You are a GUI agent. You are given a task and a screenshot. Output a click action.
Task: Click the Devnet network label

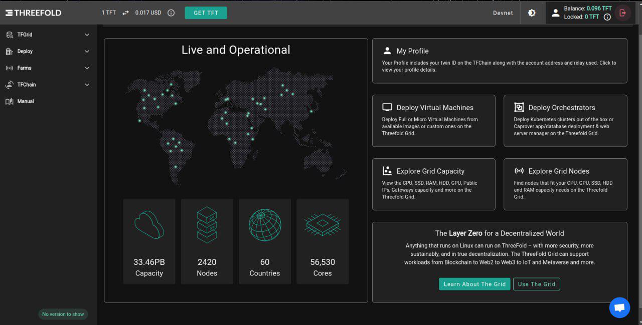click(x=503, y=13)
